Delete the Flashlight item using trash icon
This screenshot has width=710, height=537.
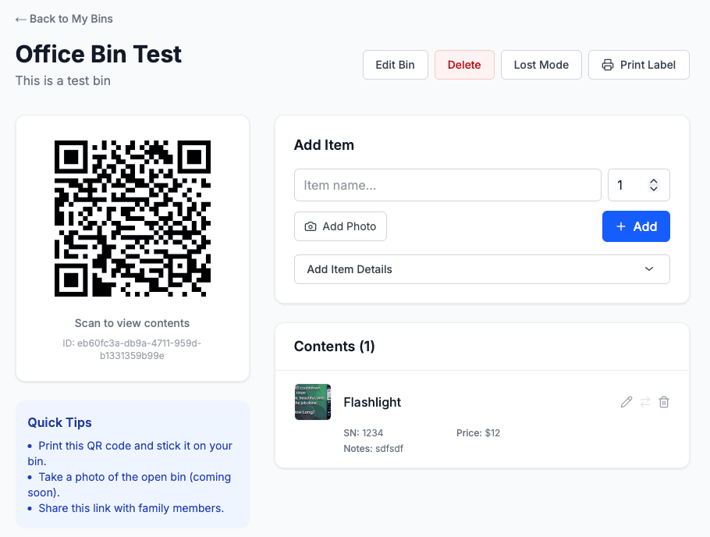tap(663, 402)
